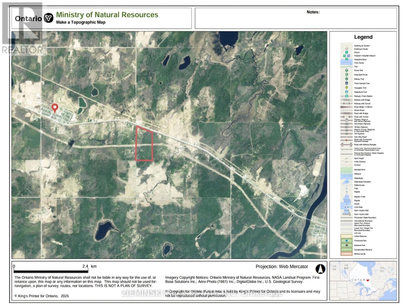Click the REALTOR logo watermark
404x308 pixels.
coord(23,28)
